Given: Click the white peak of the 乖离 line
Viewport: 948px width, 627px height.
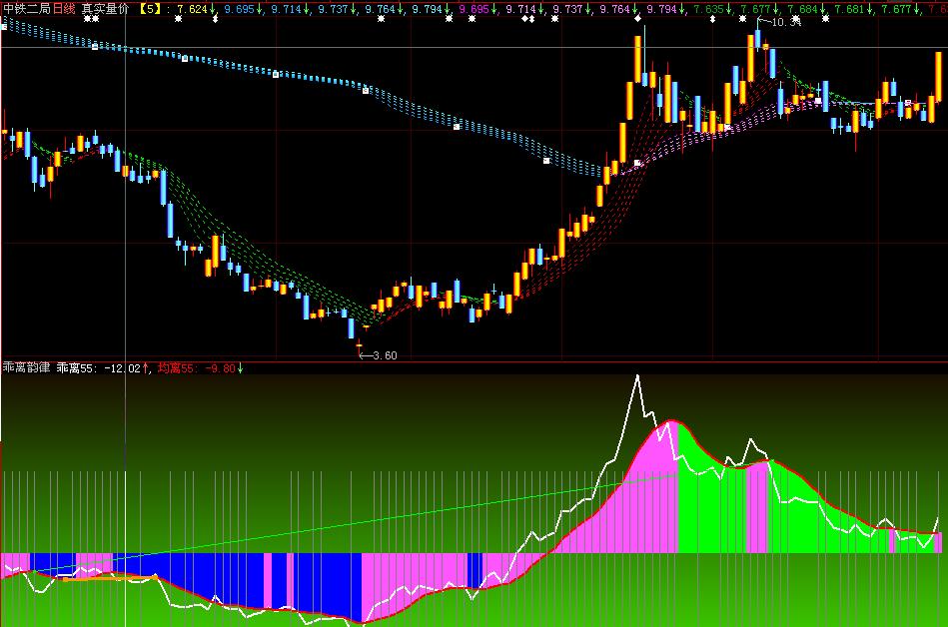Looking at the screenshot, I should 635,376.
